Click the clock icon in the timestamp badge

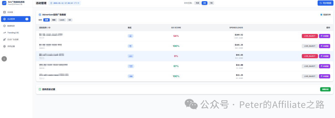(51, 3)
